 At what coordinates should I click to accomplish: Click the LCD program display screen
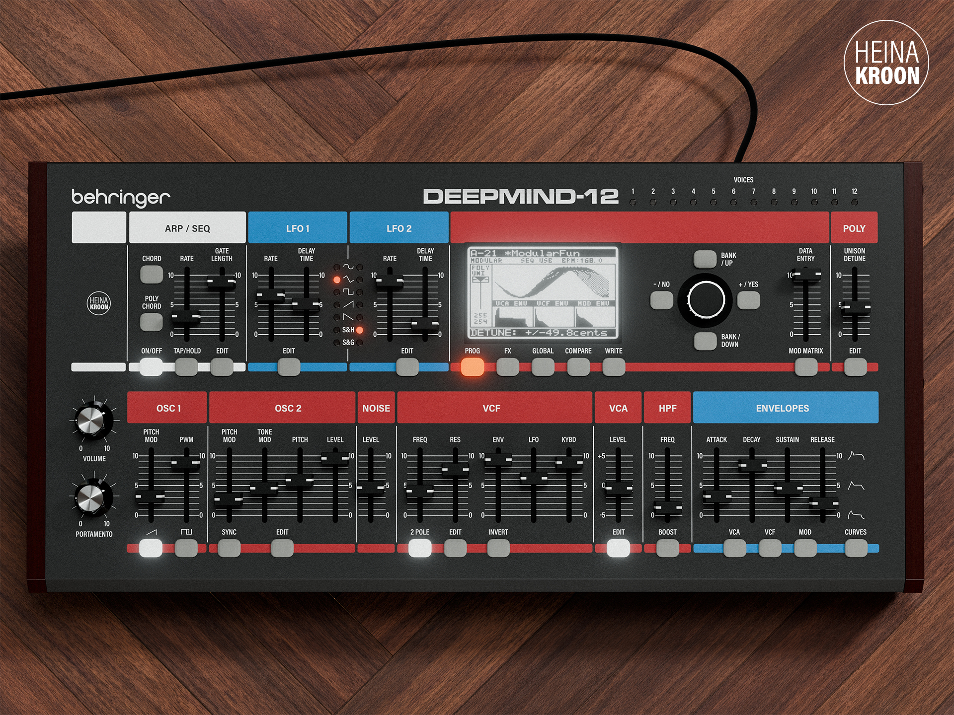[543, 293]
